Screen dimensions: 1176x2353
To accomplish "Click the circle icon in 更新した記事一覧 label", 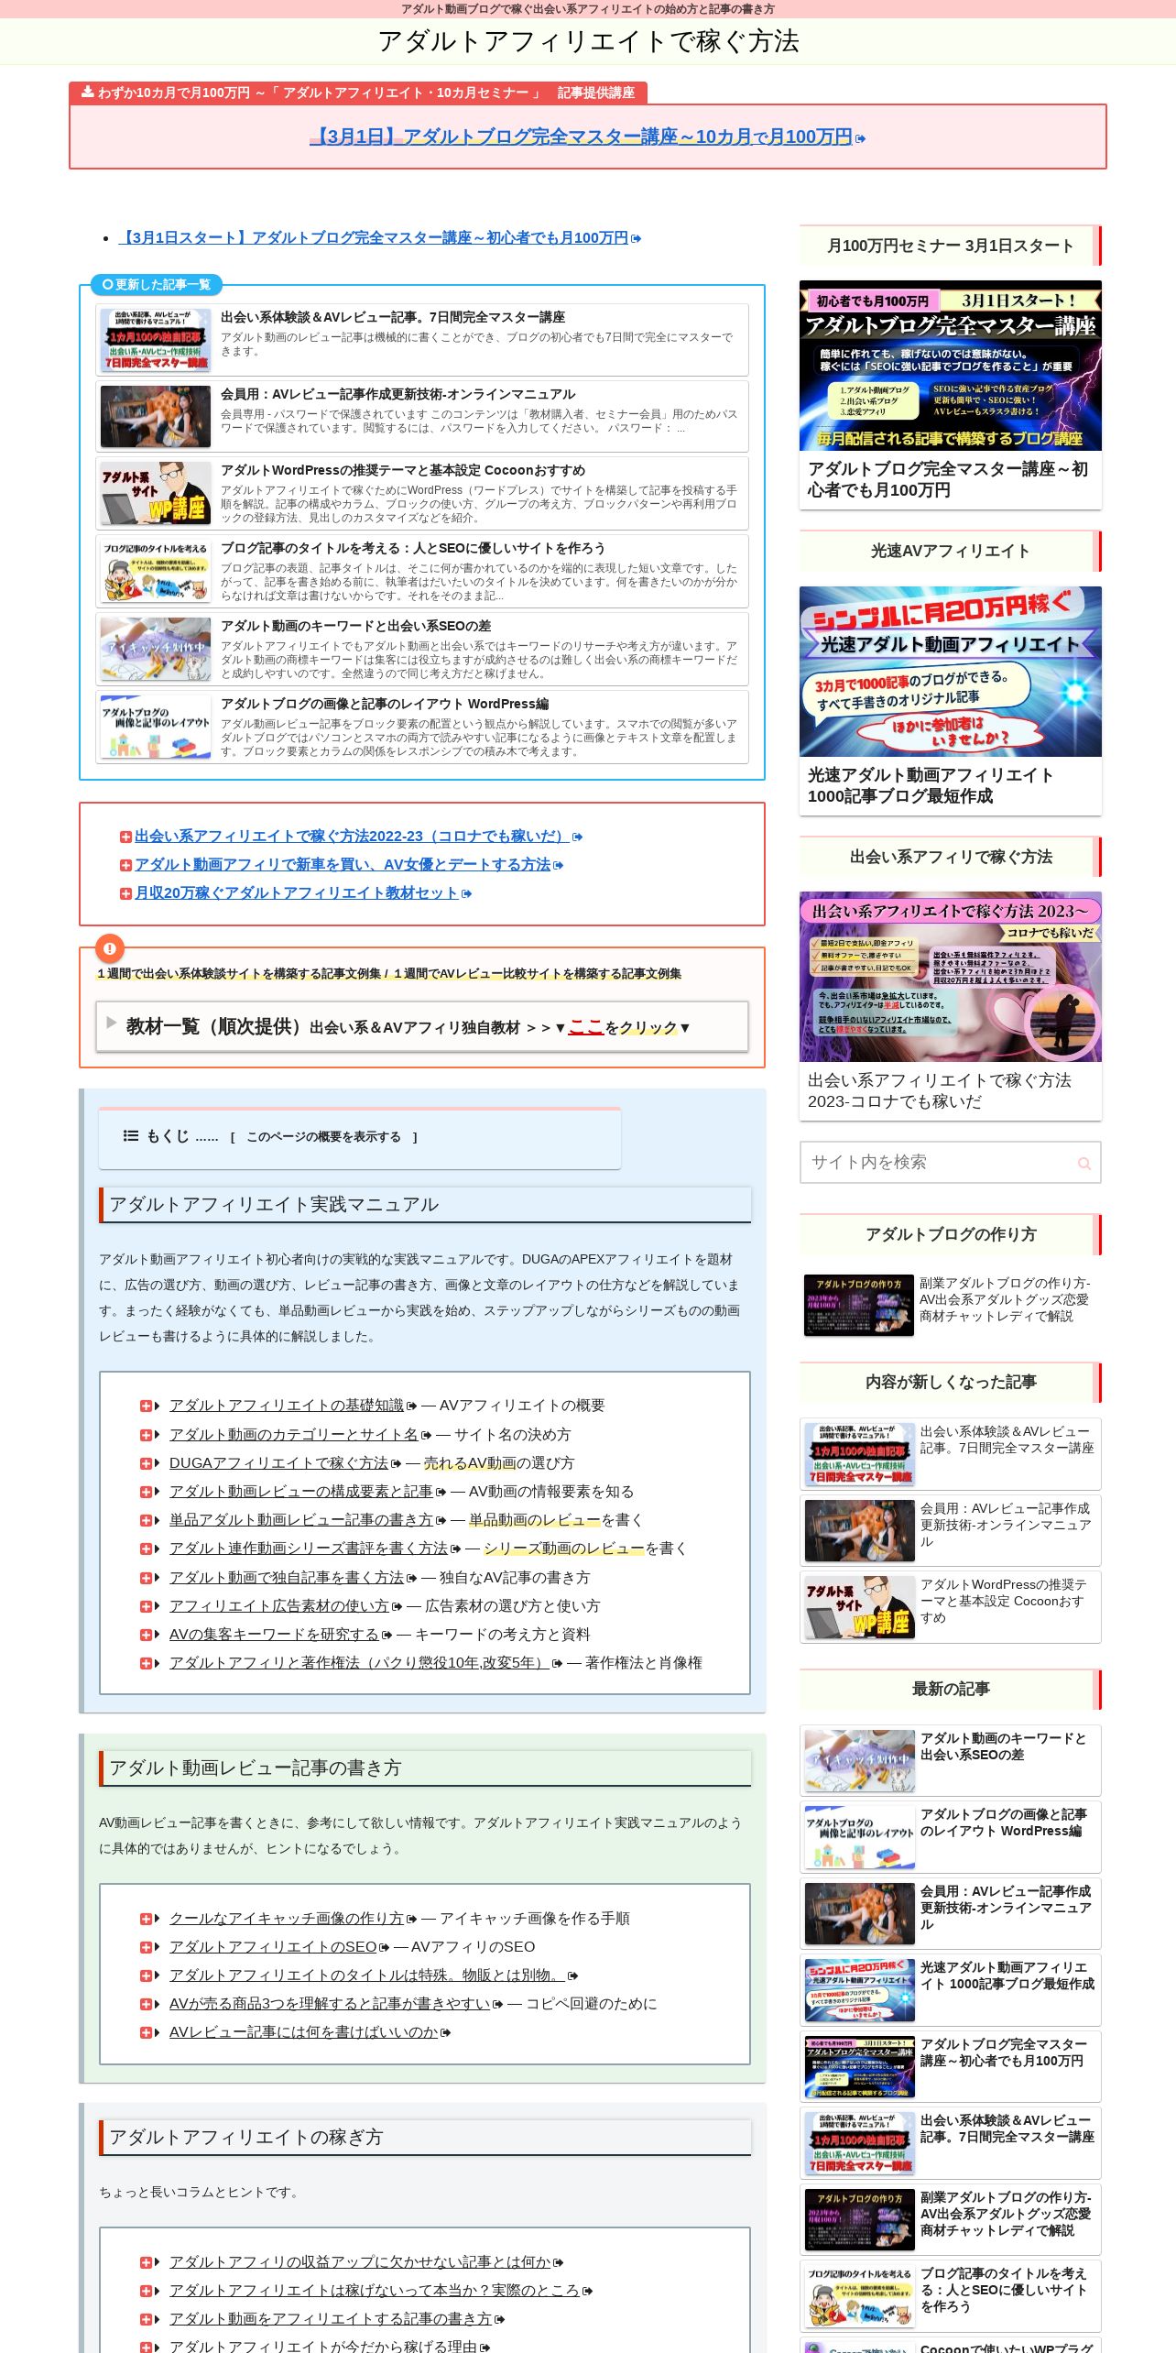I will (x=108, y=284).
